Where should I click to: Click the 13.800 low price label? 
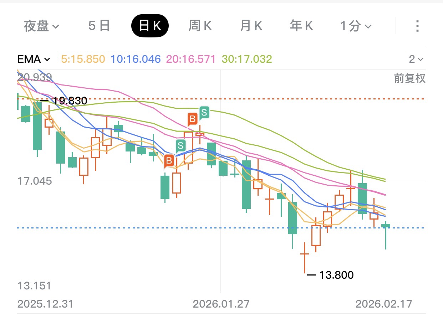(335, 275)
